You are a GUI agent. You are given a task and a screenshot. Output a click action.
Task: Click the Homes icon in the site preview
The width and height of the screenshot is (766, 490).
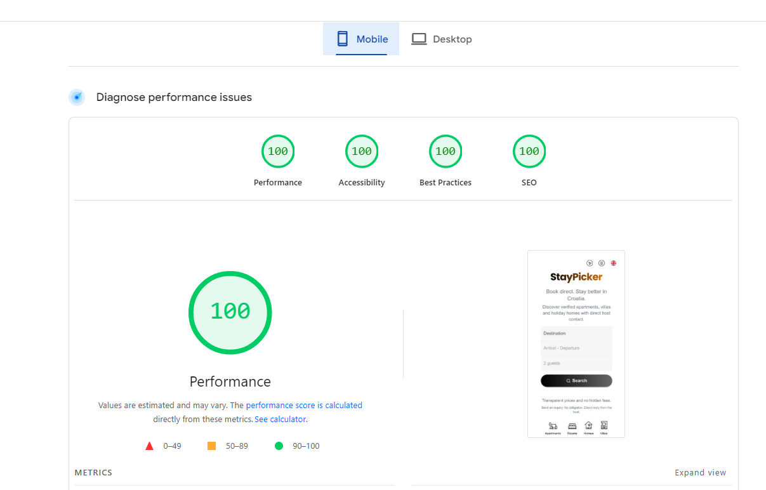click(x=588, y=425)
